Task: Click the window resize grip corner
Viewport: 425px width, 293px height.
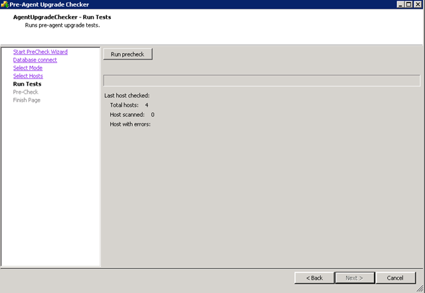Action: point(420,288)
